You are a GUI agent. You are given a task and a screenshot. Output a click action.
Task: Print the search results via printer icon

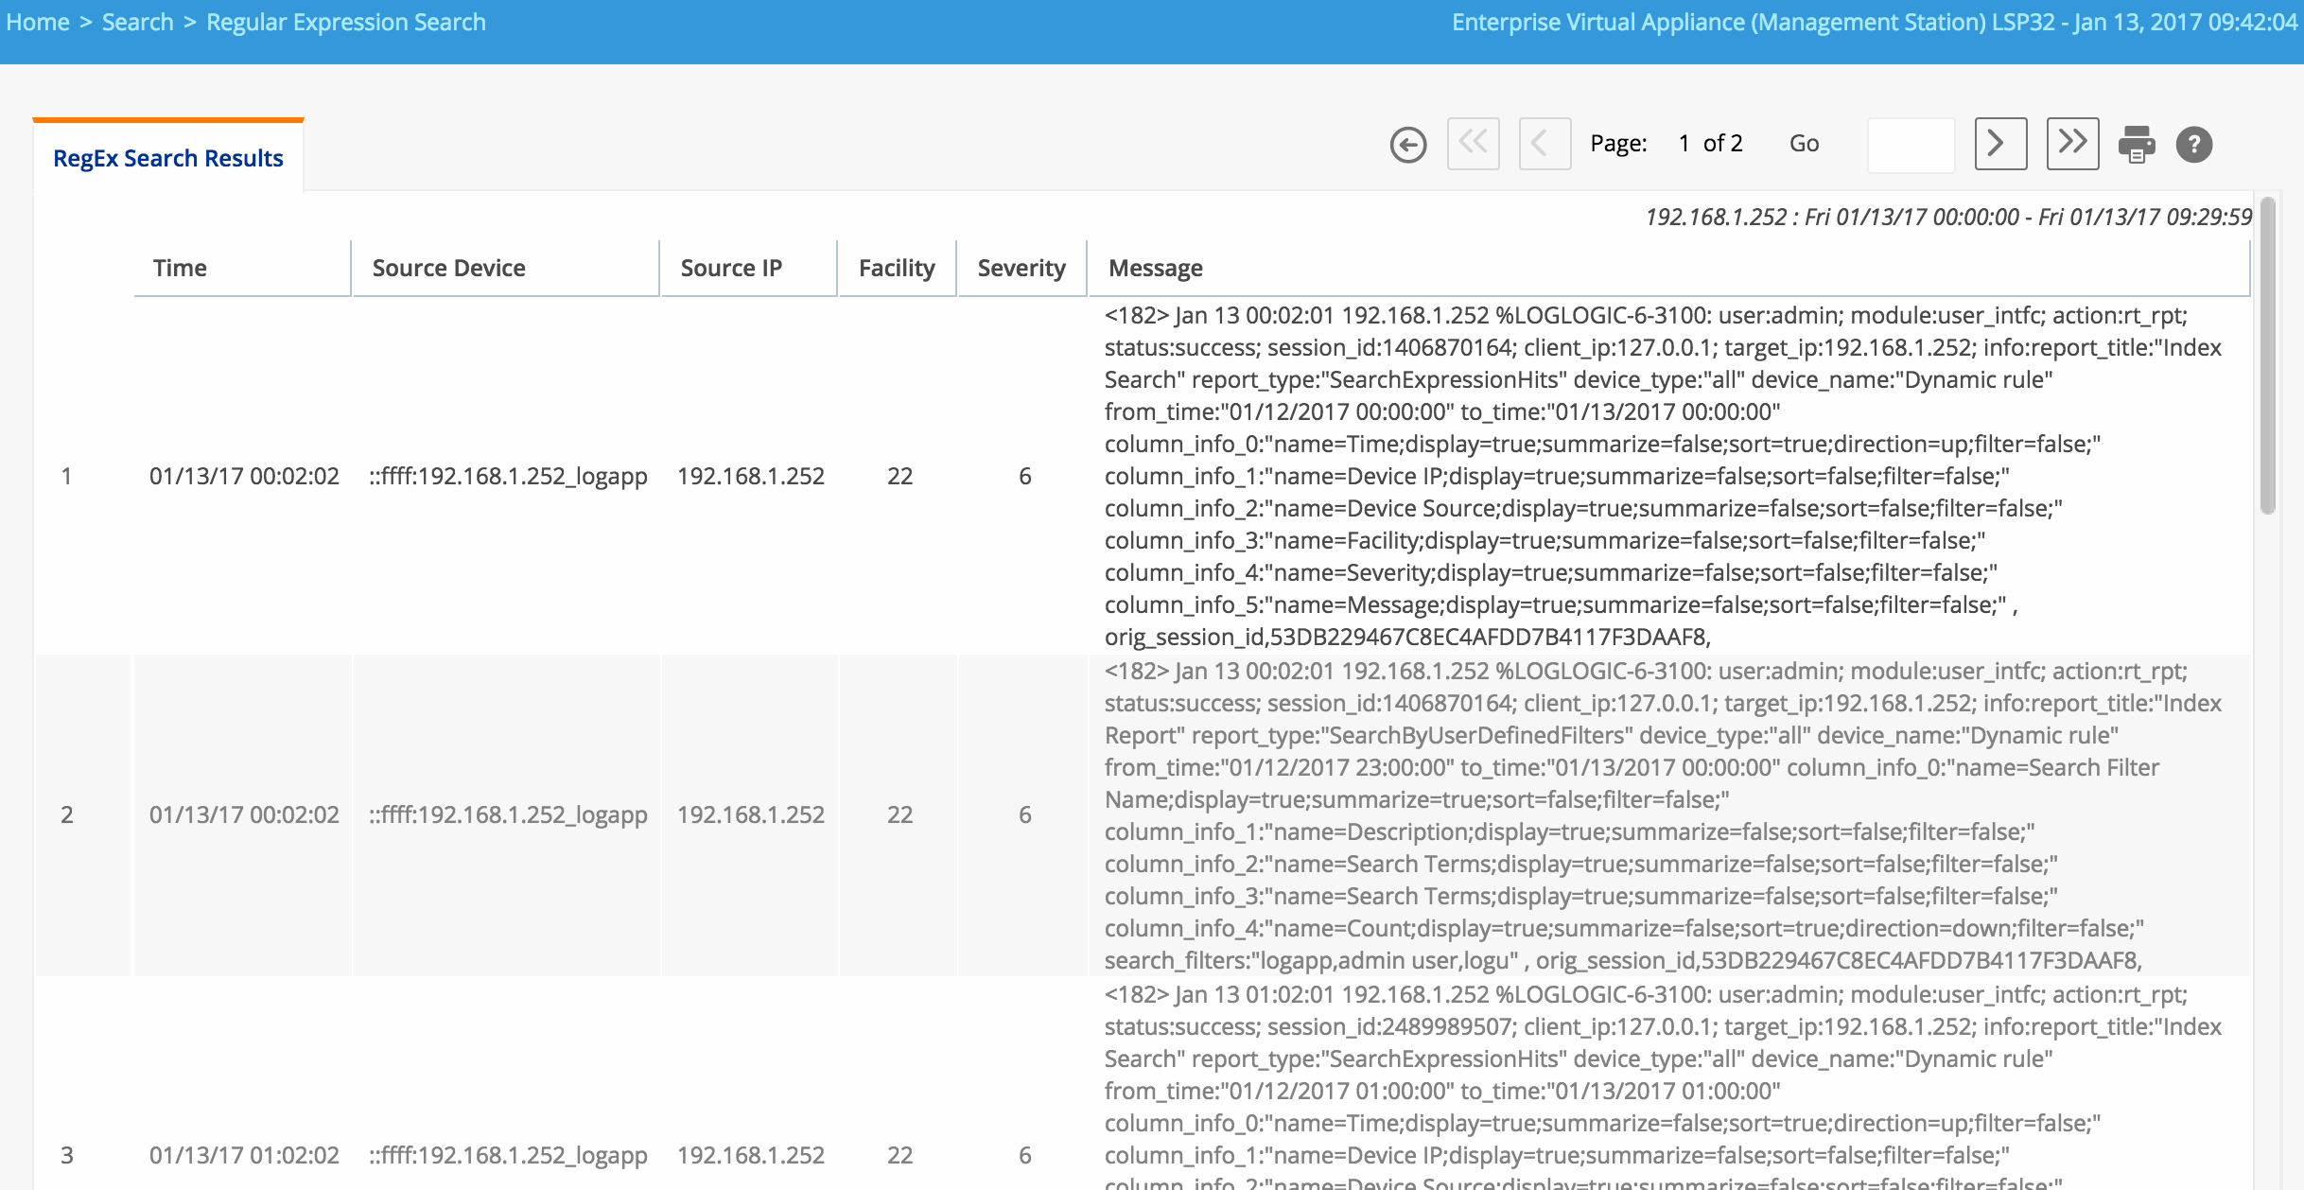coord(2136,145)
